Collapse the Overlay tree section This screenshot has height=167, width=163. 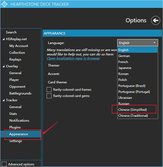(4, 66)
